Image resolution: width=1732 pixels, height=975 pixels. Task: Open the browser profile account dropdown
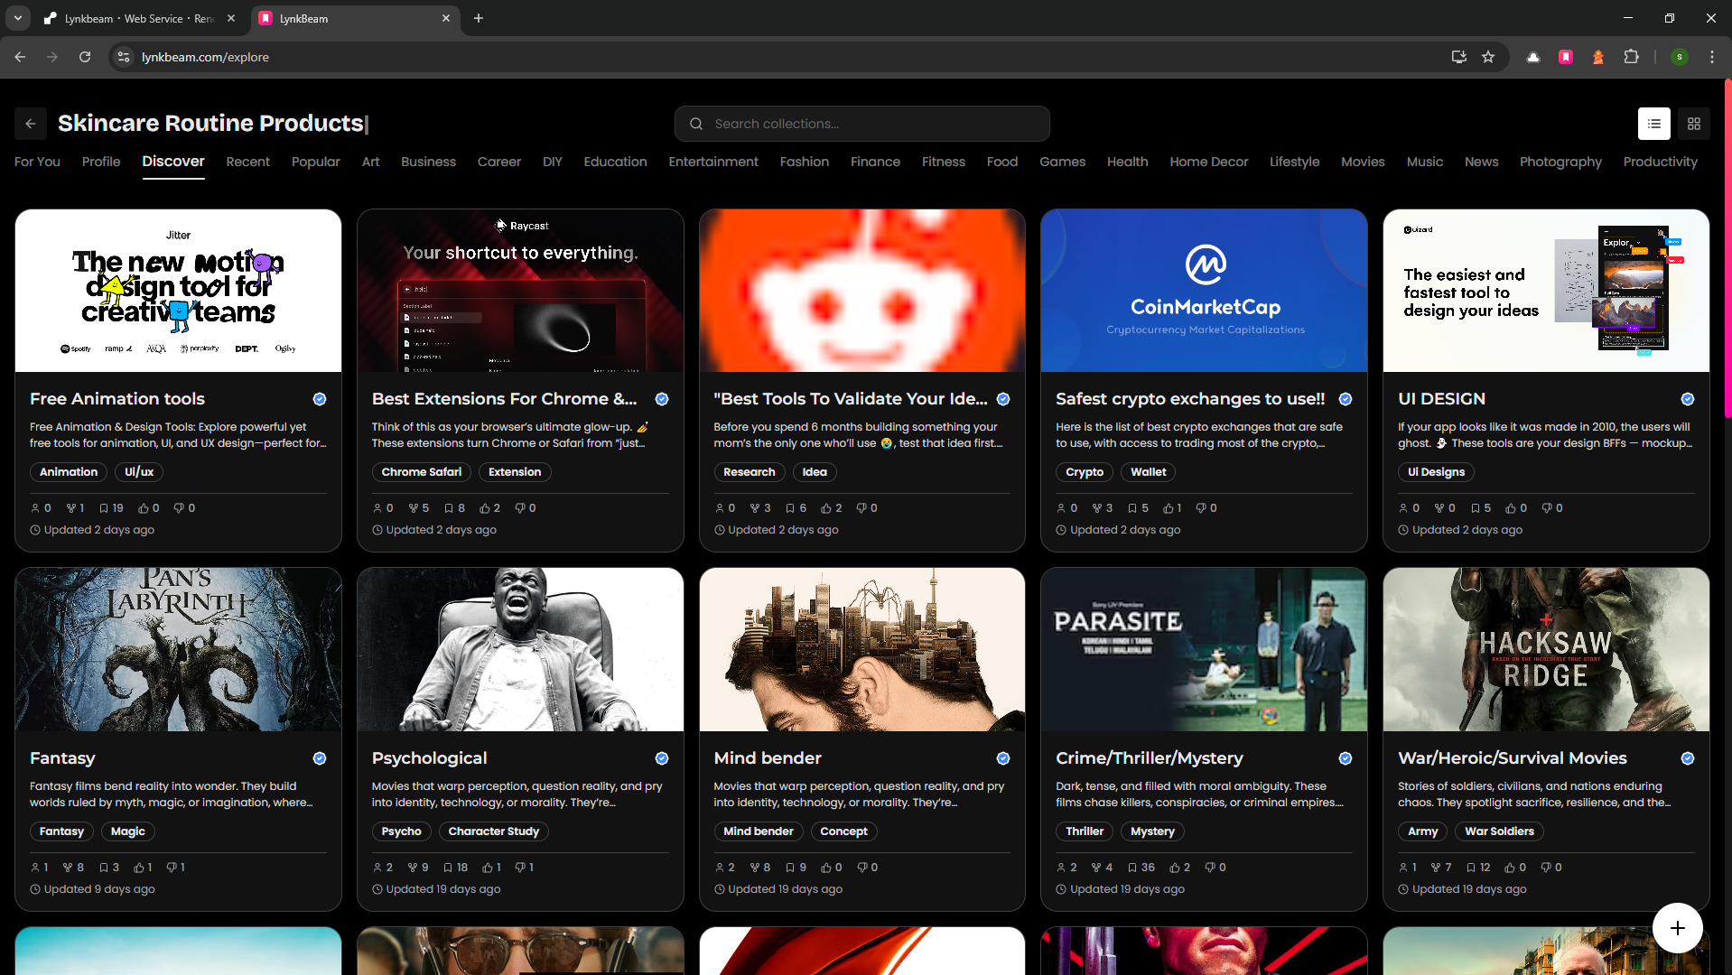click(1680, 57)
